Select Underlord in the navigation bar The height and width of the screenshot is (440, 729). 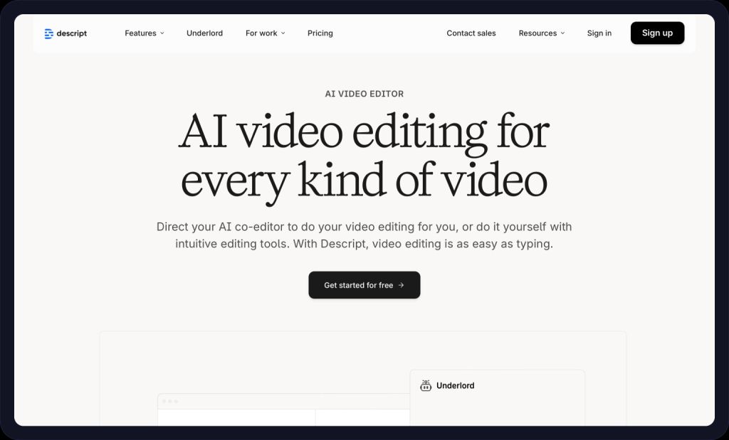(x=204, y=33)
